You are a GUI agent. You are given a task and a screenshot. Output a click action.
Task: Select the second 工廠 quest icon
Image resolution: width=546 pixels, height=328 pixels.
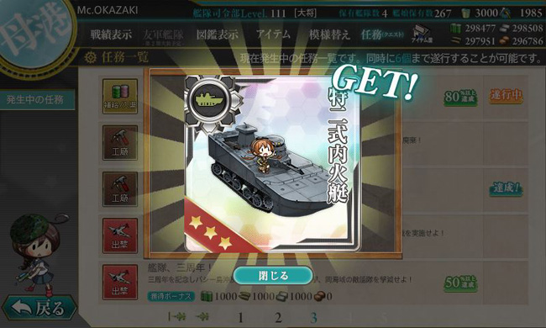point(120,189)
